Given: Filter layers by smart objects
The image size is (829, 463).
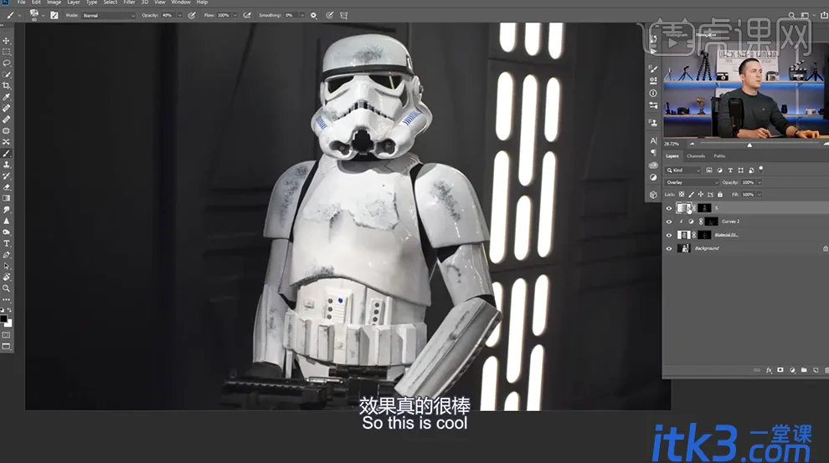Looking at the screenshot, I should [751, 170].
